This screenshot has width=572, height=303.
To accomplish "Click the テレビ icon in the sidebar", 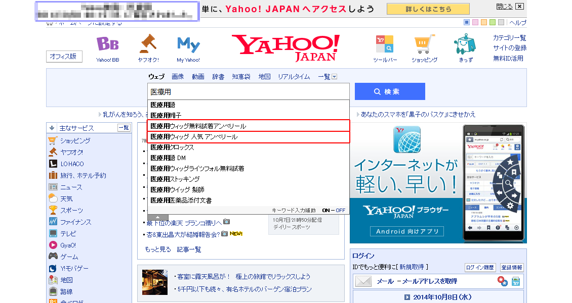I will point(53,233).
